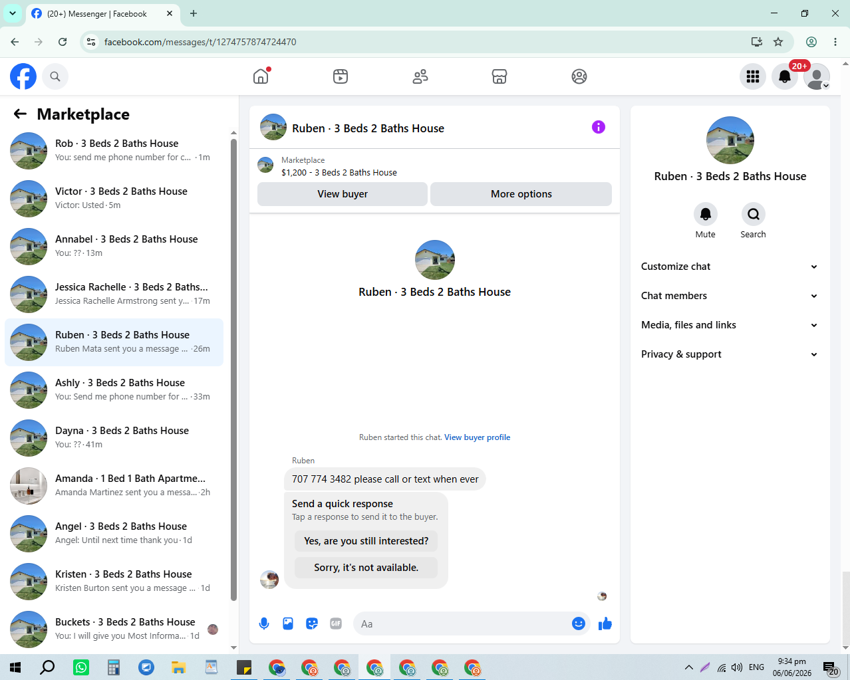Viewport: 850px width, 680px height.
Task: Expand the Customize chat section
Action: point(730,267)
